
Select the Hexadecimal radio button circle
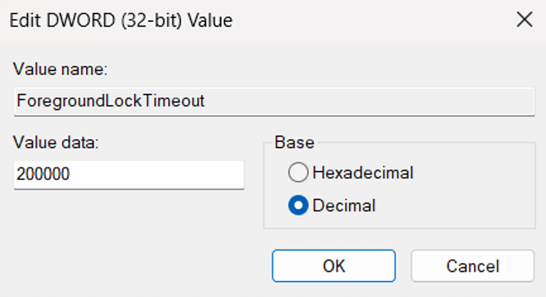[x=298, y=173]
